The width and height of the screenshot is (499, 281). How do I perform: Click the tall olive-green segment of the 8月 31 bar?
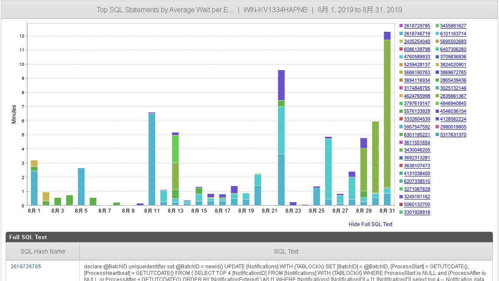point(387,114)
